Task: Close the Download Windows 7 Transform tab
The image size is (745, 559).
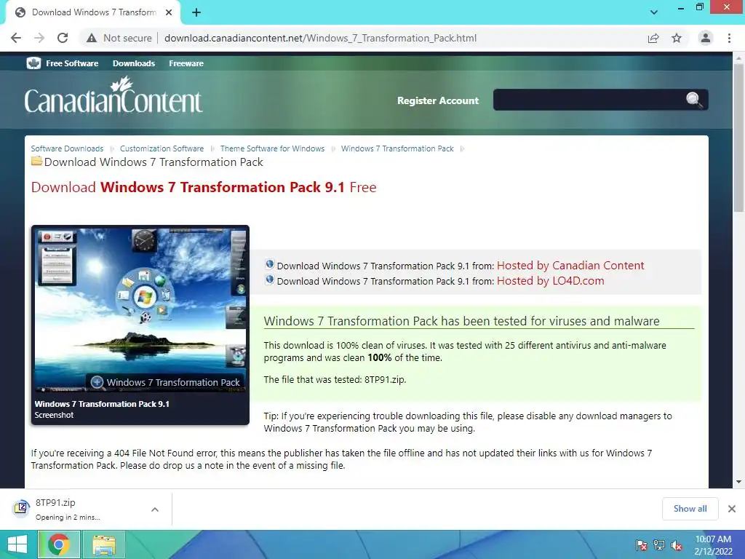Action: pyautogui.click(x=169, y=13)
